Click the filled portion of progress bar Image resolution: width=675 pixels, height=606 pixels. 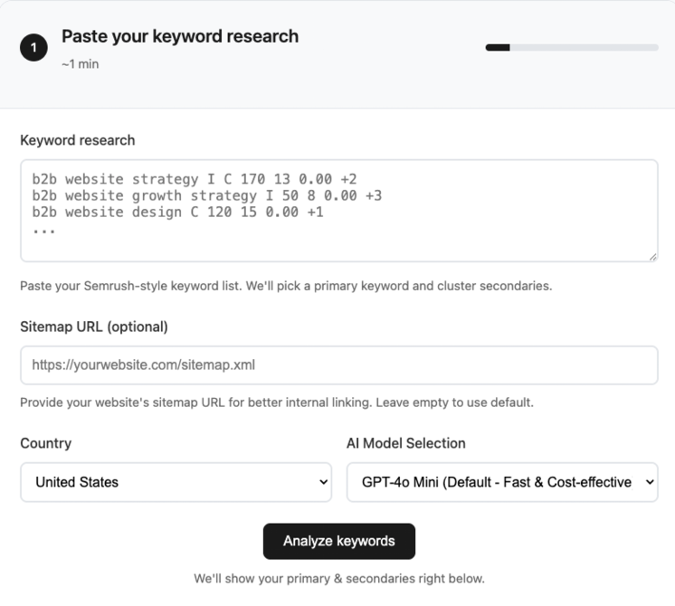click(x=498, y=47)
